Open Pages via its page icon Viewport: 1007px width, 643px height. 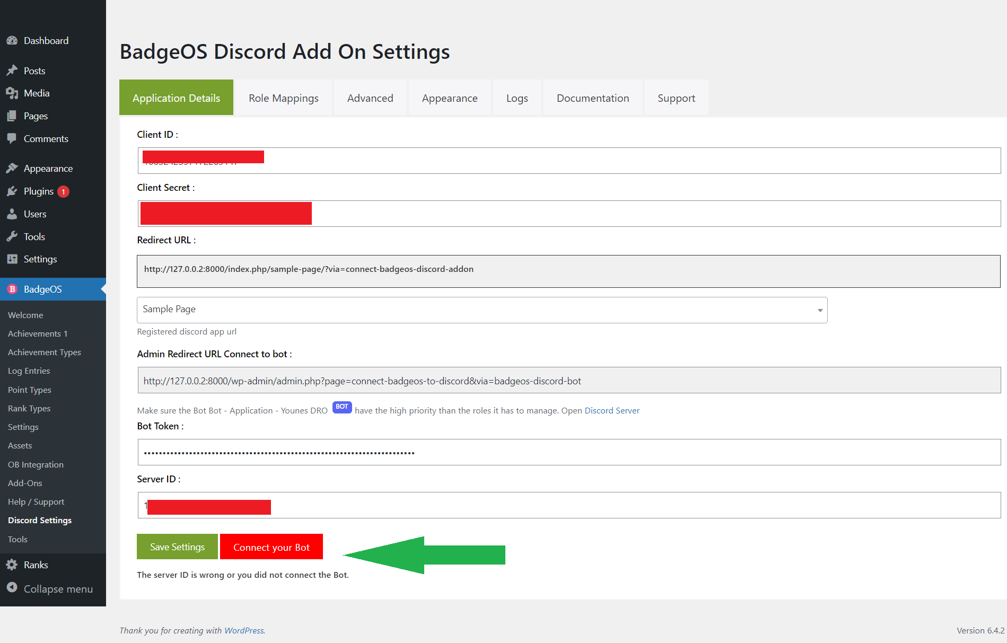click(13, 116)
